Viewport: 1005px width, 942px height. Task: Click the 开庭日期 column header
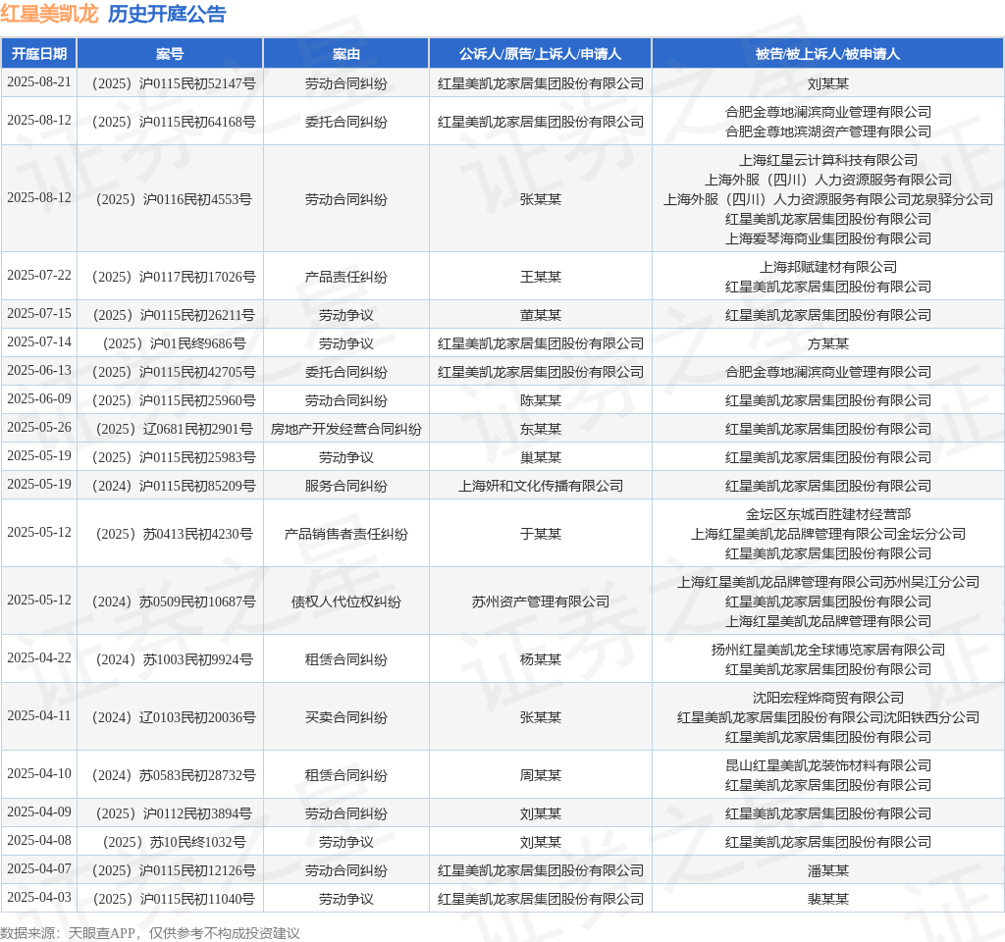tap(39, 54)
